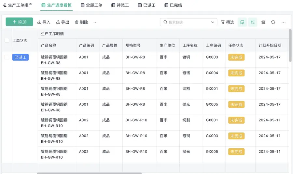
Task: Click the 导出 export button
Action: (x=63, y=22)
